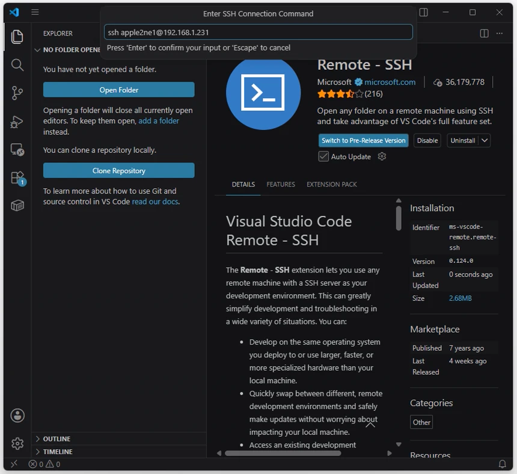517x474 pixels.
Task: Click the '4 weeks ago' last released value
Action: [468, 361]
